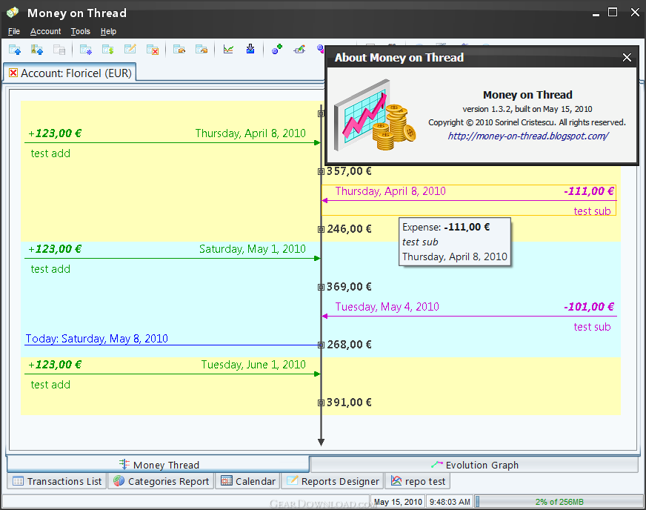Click the card icon with orange forward arrow
This screenshot has height=510, width=646.
click(x=179, y=50)
